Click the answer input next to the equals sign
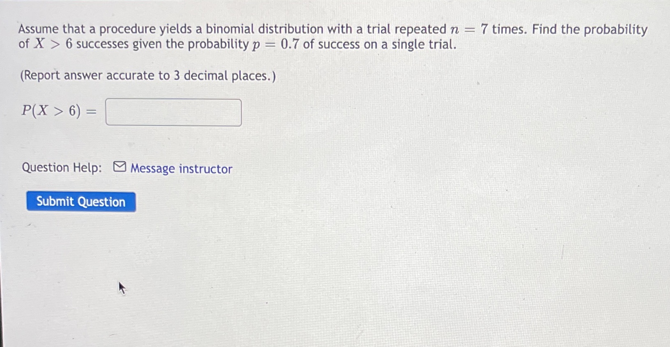 tap(173, 112)
